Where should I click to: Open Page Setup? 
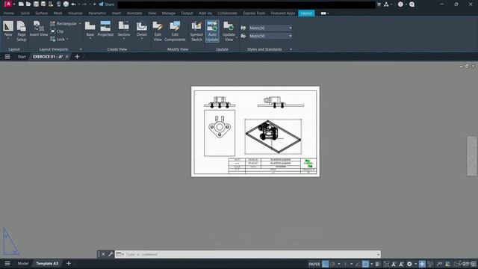tap(22, 31)
